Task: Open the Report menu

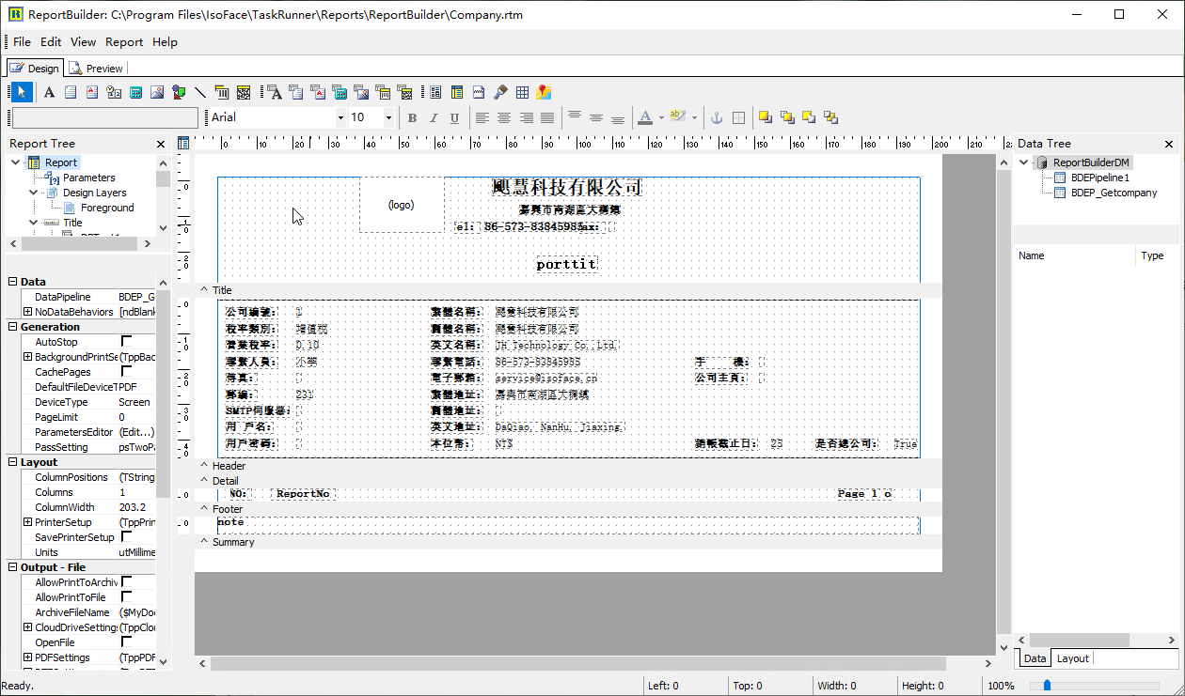Action: click(124, 42)
